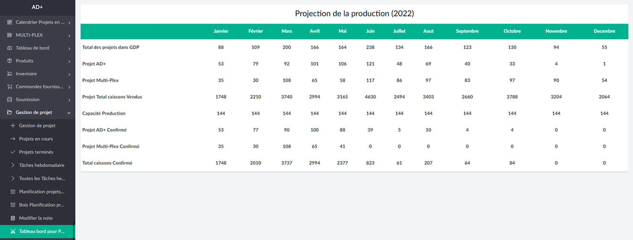
Task: Click the Soumission checkbox icon
Action: coord(10,100)
